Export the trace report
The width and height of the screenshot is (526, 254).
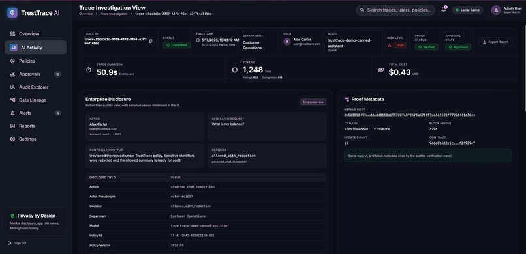[x=495, y=42]
